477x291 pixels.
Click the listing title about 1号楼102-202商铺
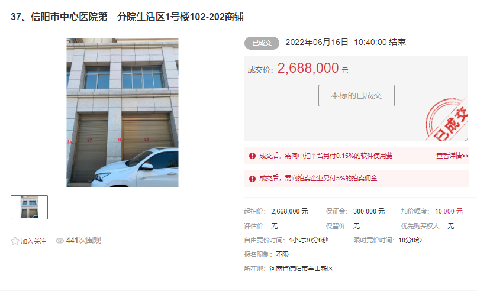tap(127, 17)
